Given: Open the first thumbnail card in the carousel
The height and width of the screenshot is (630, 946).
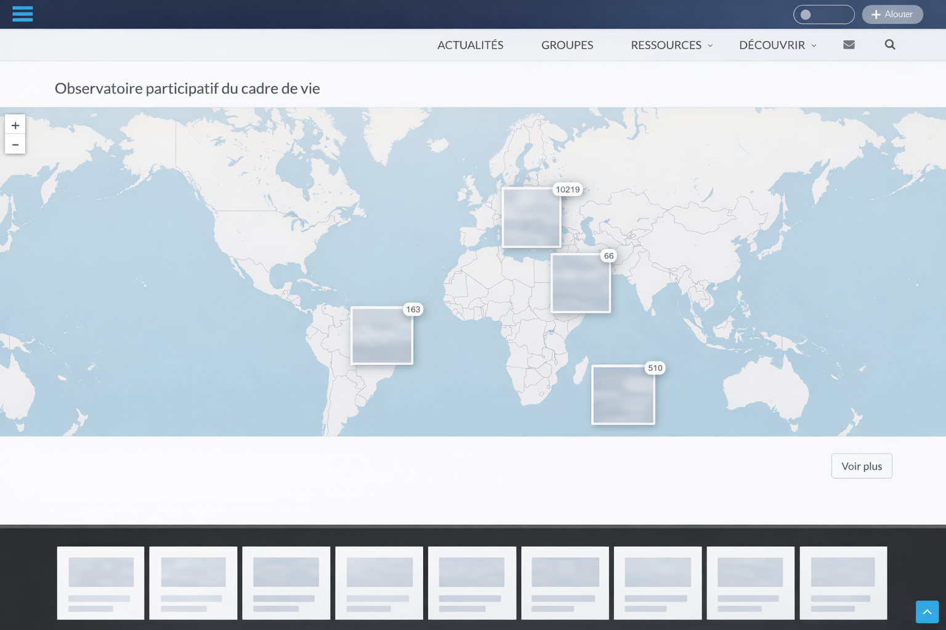Looking at the screenshot, I should tap(100, 583).
